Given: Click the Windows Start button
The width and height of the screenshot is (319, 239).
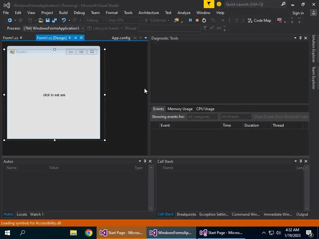Looking at the screenshot, I should tap(7, 233).
